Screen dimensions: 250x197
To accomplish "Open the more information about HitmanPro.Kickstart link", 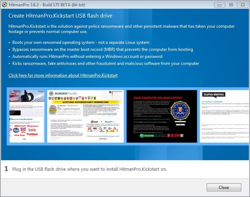I will point(63,75).
